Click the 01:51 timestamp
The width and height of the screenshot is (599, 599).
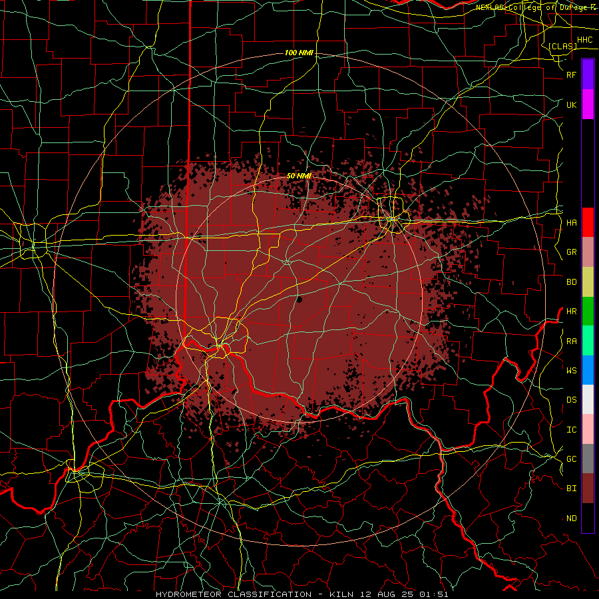(433, 594)
